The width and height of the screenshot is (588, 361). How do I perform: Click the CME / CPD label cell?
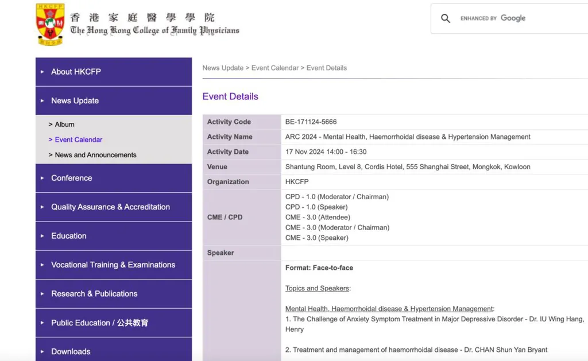pos(242,218)
